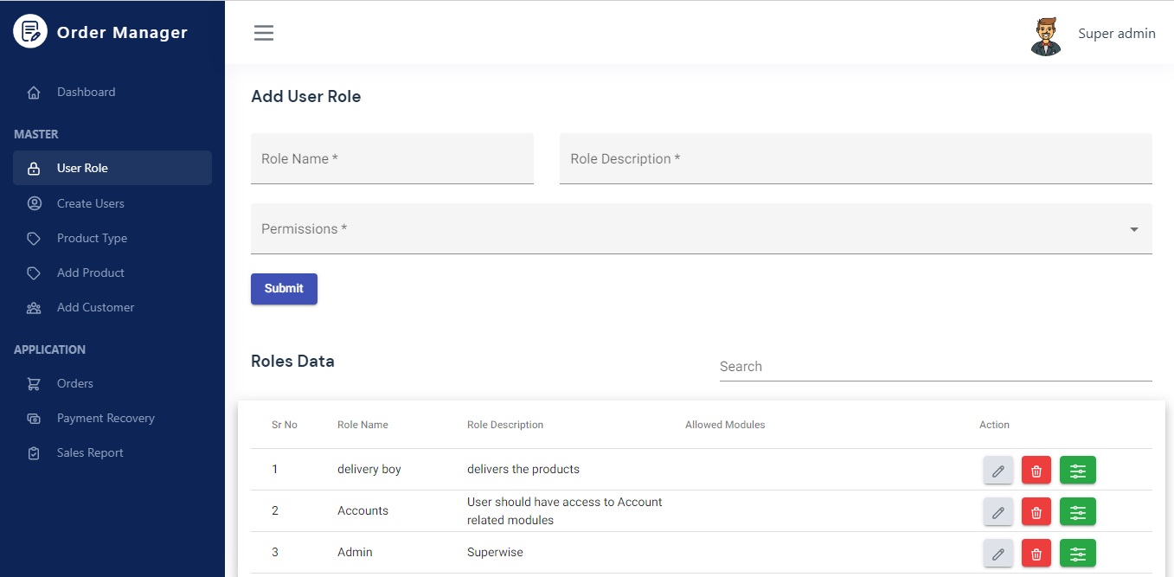Click the Super admin avatar picture
The image size is (1174, 577).
[x=1046, y=35]
